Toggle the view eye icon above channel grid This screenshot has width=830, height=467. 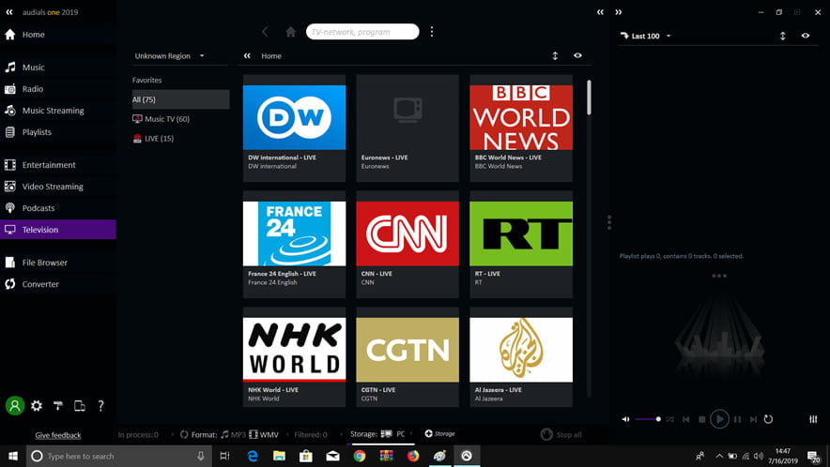point(577,55)
